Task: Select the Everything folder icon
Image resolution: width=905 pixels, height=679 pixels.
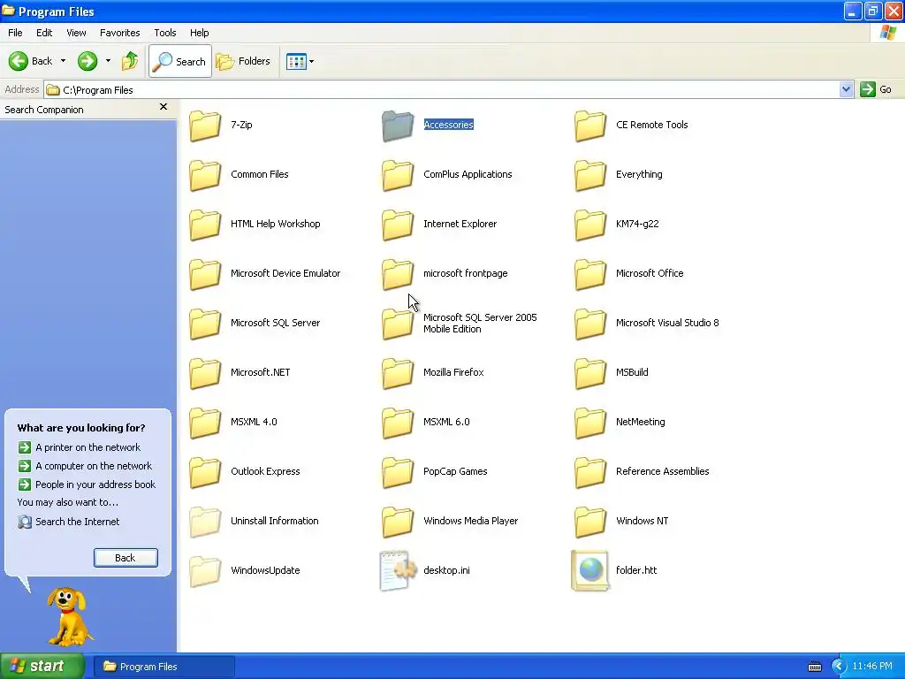Action: tap(589, 175)
